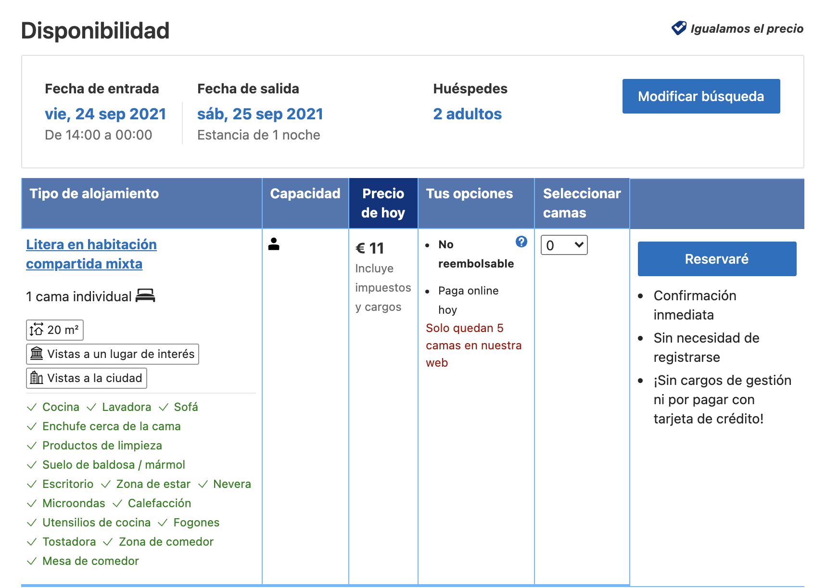The image size is (839, 588).
Task: Click the room size icon by 20 m²
Action: pyautogui.click(x=37, y=330)
